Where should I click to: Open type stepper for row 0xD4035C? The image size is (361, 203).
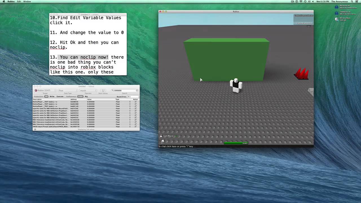[130, 118]
